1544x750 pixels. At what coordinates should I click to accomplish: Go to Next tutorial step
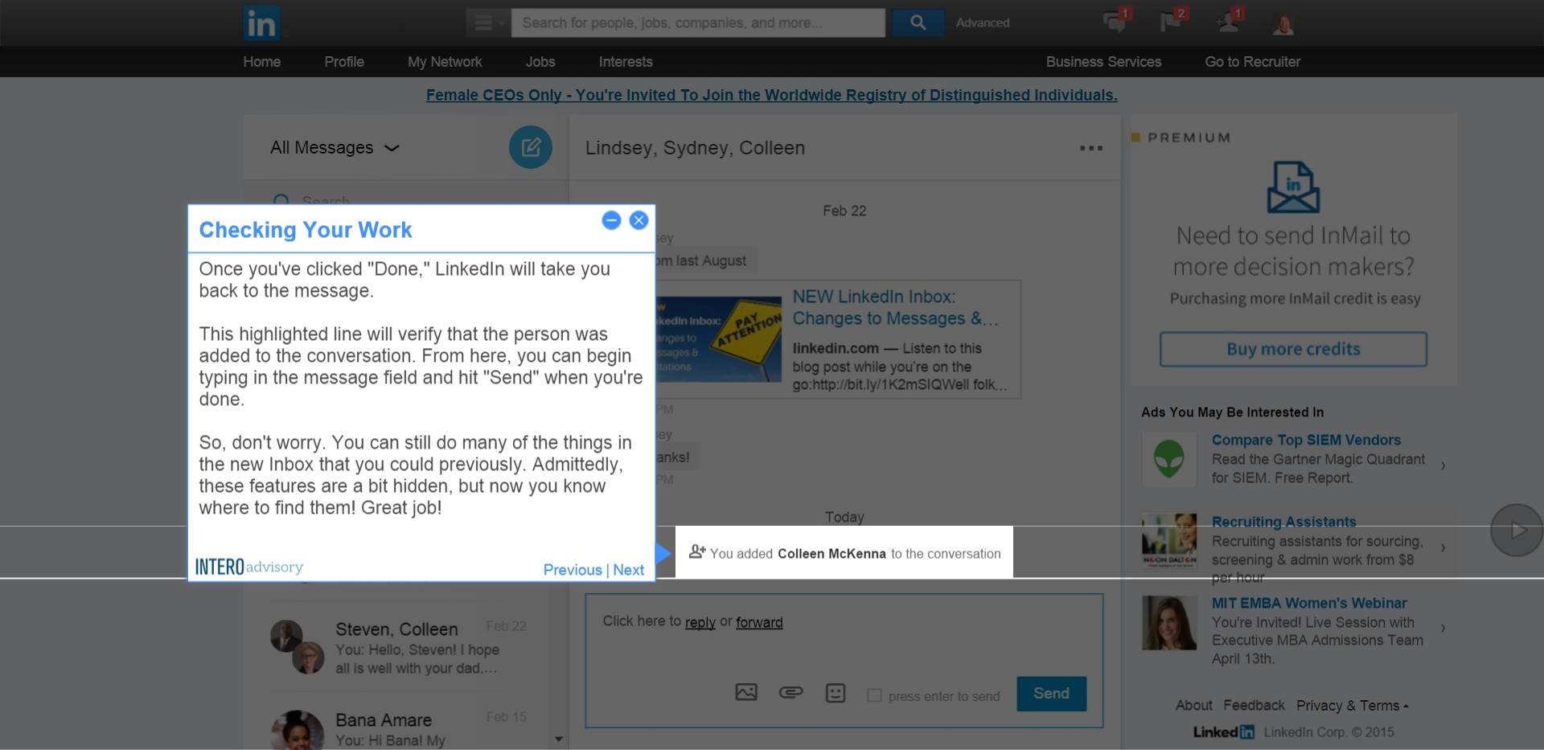click(x=628, y=570)
